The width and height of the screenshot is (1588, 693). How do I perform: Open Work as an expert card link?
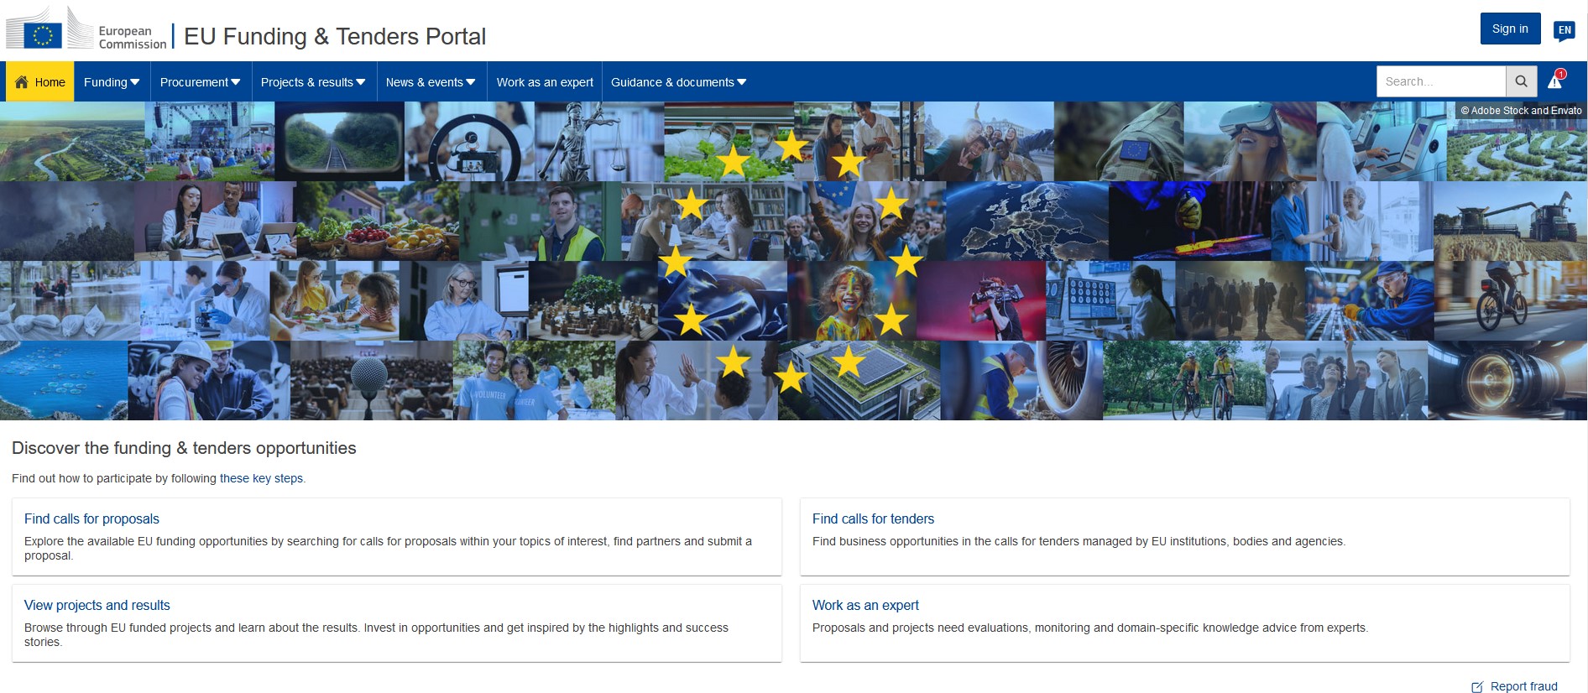[865, 605]
